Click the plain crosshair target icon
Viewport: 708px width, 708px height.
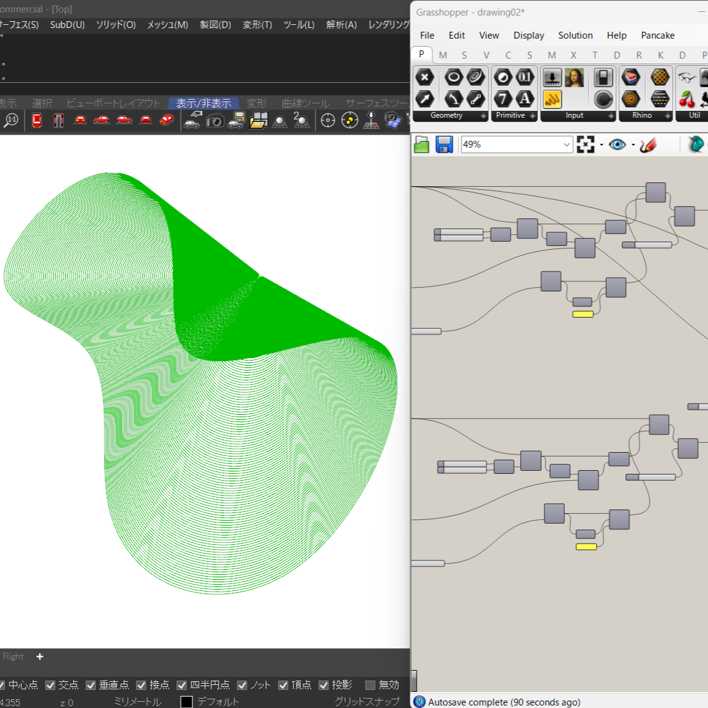pos(328,121)
